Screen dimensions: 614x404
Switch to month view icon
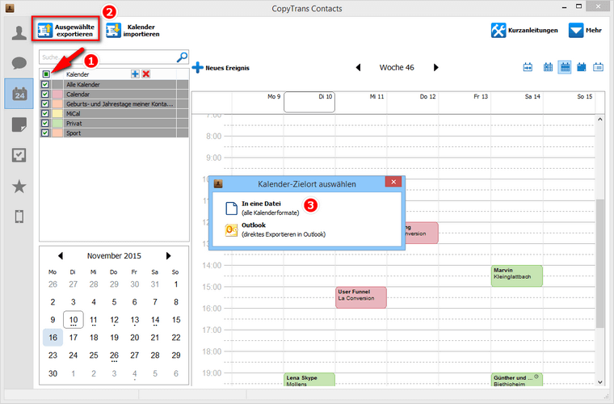pyautogui.click(x=582, y=67)
